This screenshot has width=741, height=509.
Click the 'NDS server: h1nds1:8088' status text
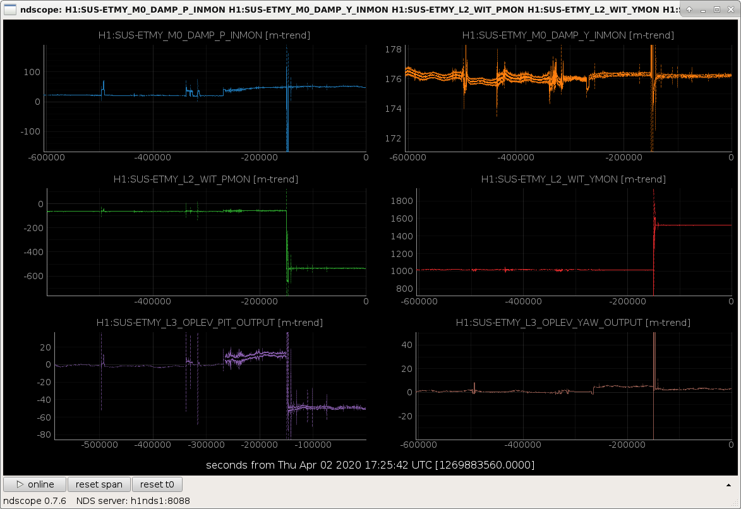point(133,501)
